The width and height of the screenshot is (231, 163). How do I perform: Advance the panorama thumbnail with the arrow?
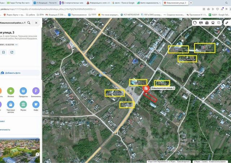(38, 154)
